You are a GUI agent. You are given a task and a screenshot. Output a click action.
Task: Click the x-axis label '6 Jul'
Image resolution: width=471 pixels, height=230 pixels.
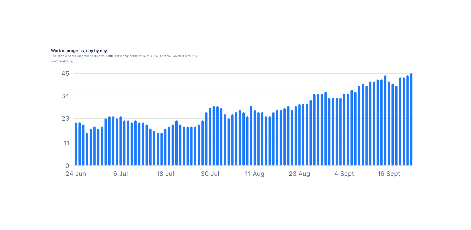(x=121, y=174)
